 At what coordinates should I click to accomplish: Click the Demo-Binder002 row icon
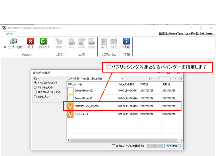pos(70,90)
